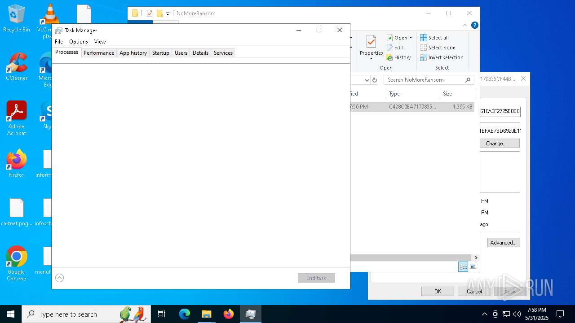This screenshot has width=575, height=323.
Task: Refresh the NoMoreRansom folder view
Action: (375, 80)
